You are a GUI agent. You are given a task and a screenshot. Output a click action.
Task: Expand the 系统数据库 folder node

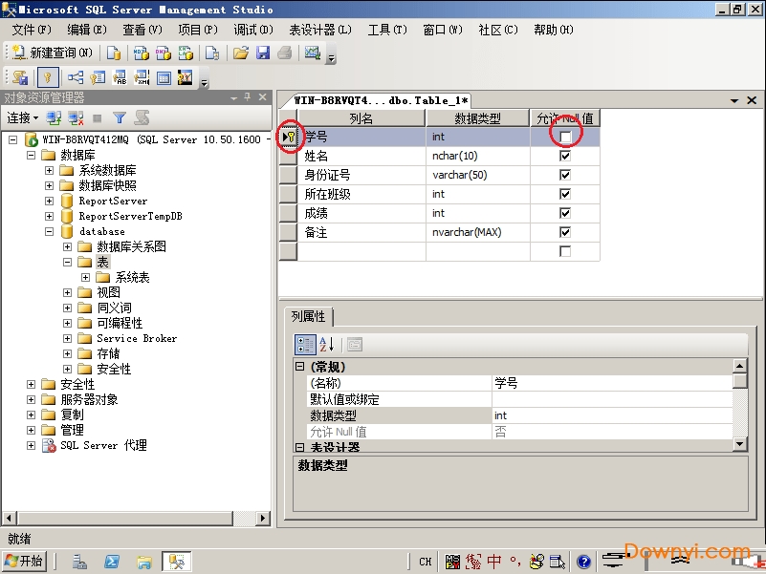(50, 171)
